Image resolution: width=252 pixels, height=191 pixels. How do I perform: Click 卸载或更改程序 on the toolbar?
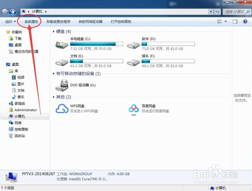(58, 21)
